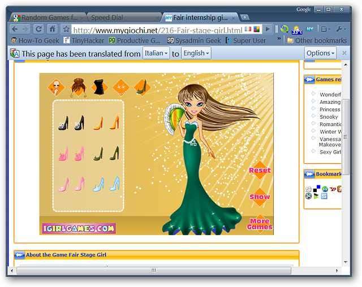The image size is (362, 287).
Task: Click the More Games button
Action: coord(260,224)
